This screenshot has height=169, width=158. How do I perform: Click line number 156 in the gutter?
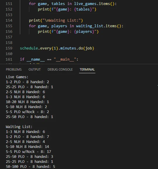click(x=9, y=32)
